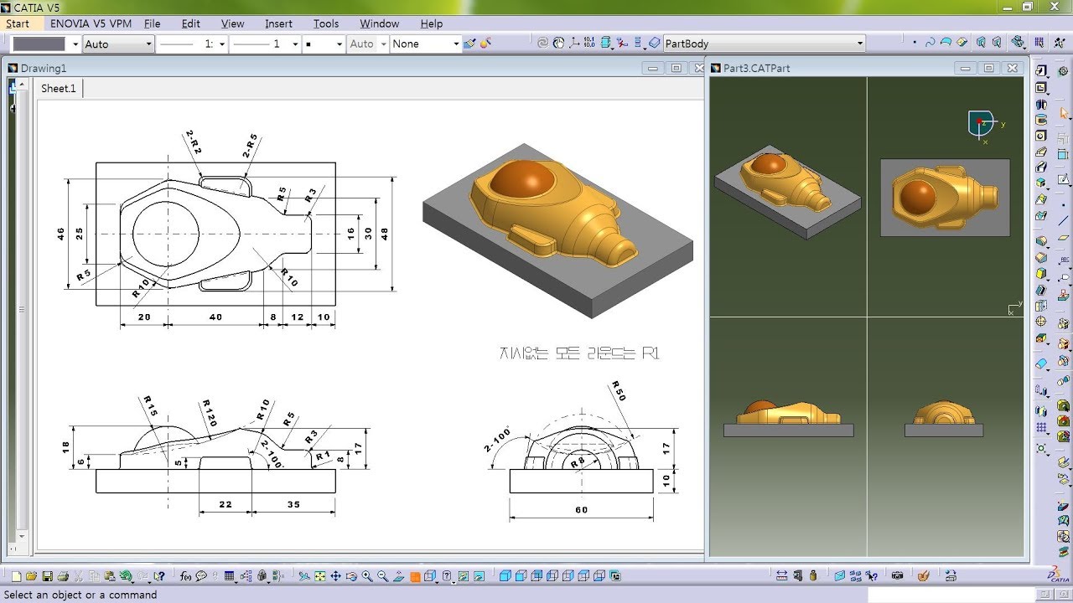The width and height of the screenshot is (1073, 603).
Task: Click the Painter brush icon in top toolbar
Action: pyautogui.click(x=469, y=44)
